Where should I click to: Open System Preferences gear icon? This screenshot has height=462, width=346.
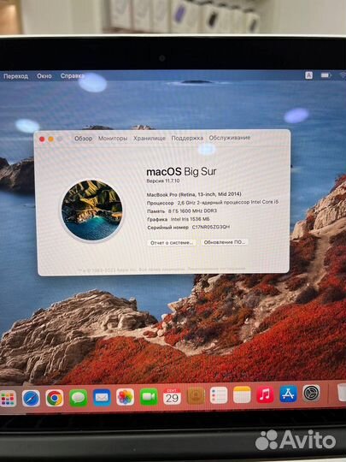point(311,393)
